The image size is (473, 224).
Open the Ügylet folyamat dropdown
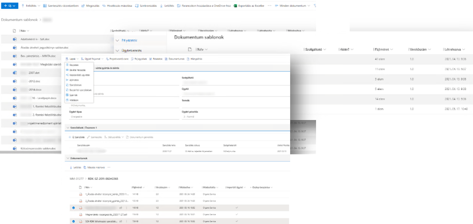pyautogui.click(x=92, y=59)
